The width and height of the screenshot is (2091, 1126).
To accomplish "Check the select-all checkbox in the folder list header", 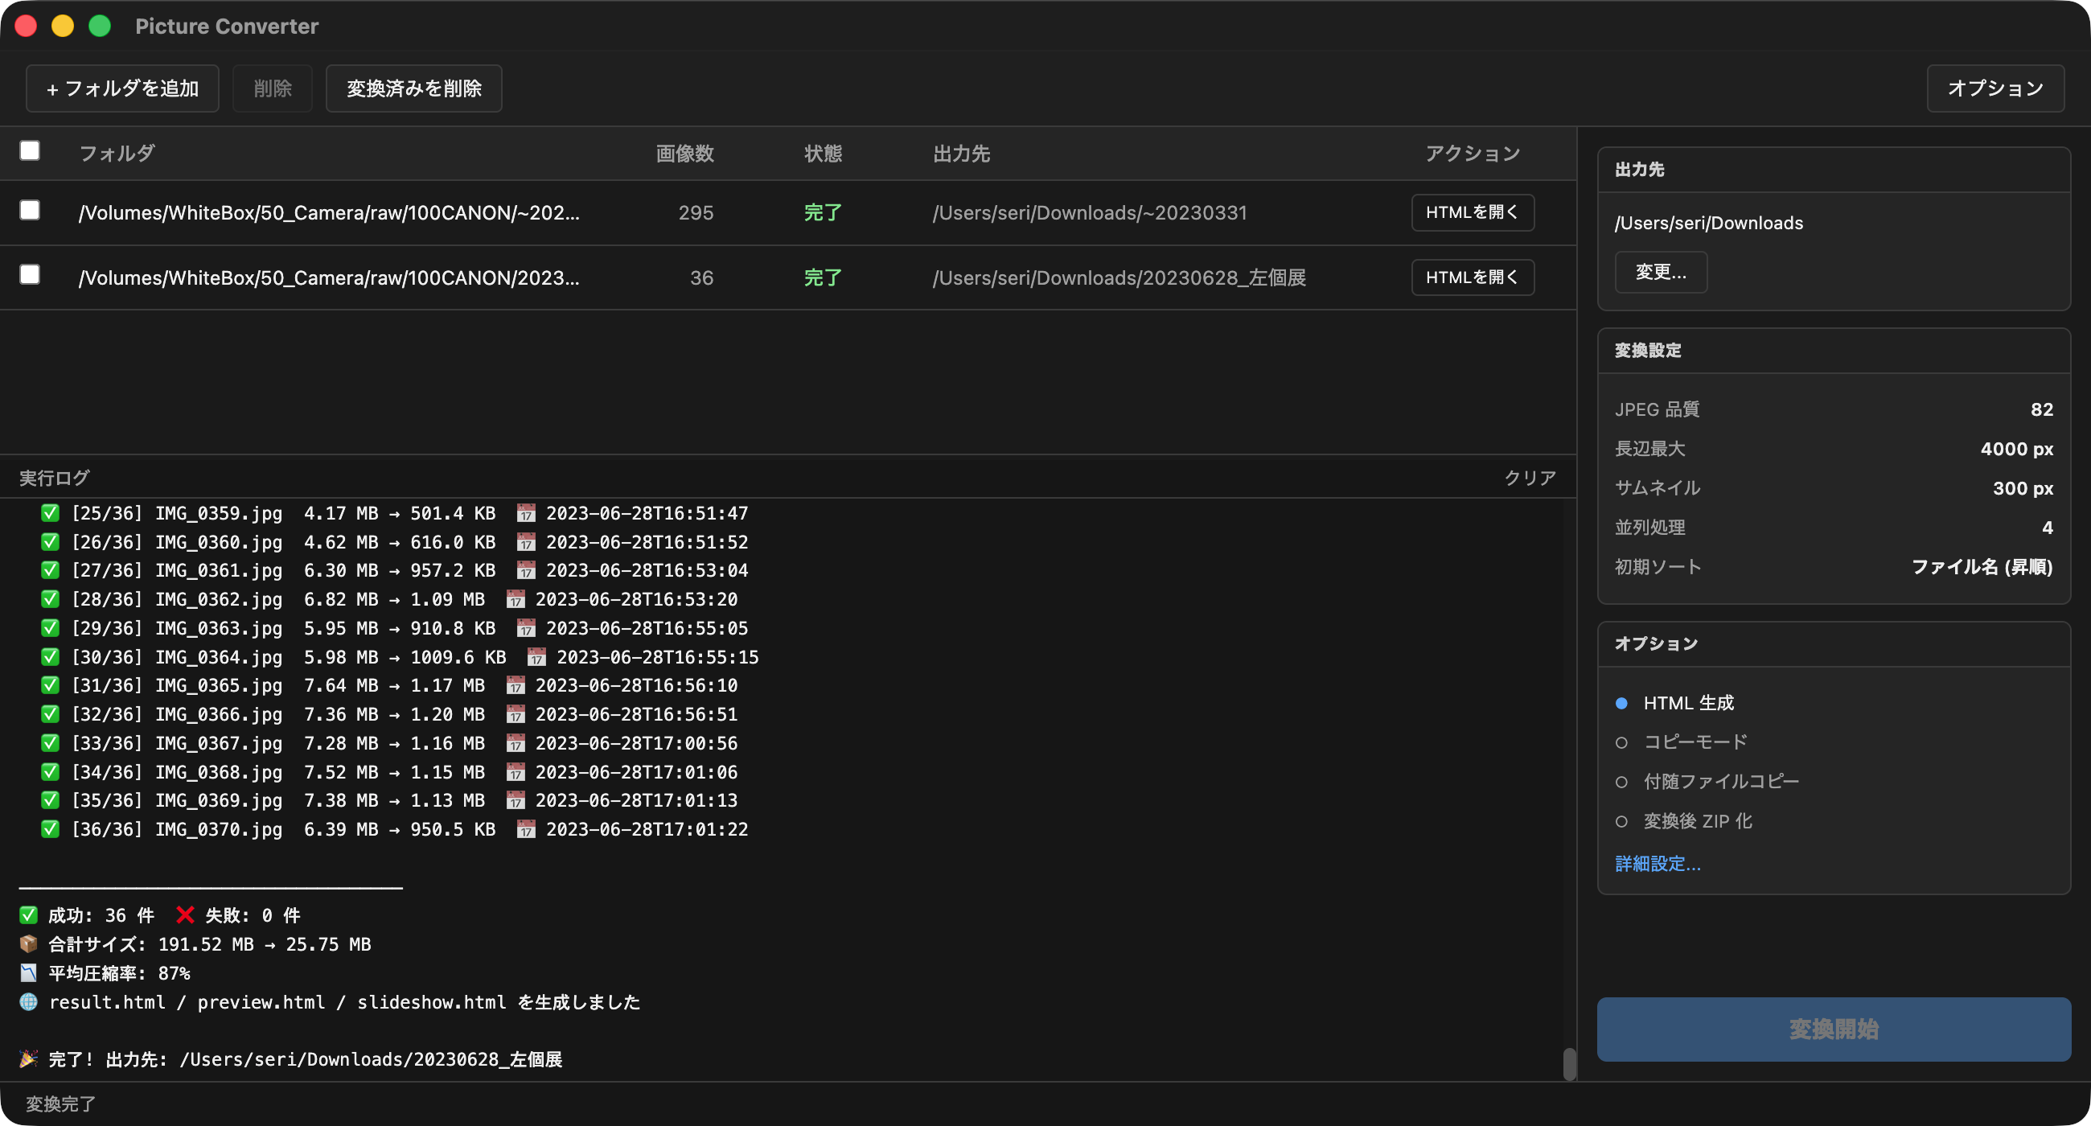I will pyautogui.click(x=29, y=150).
